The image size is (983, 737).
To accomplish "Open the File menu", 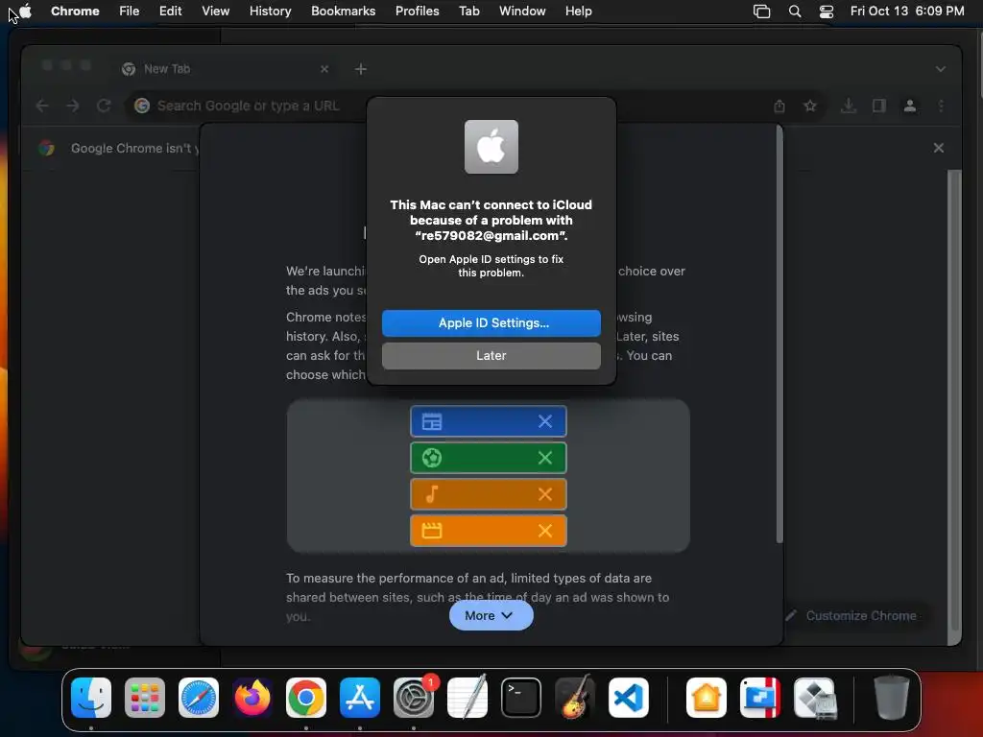I will pyautogui.click(x=130, y=11).
